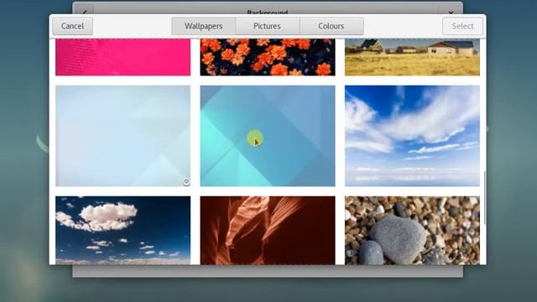Pick the yellow field with houses wallpaper
Screen dimensions: 537x302
pos(412,57)
